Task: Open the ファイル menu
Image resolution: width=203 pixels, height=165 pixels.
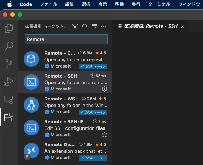Action: coord(49,4)
